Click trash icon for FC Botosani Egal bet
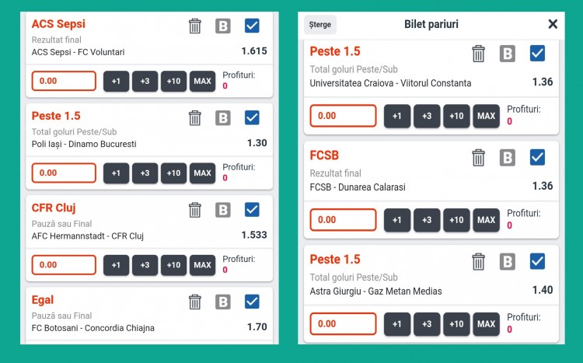 (195, 302)
